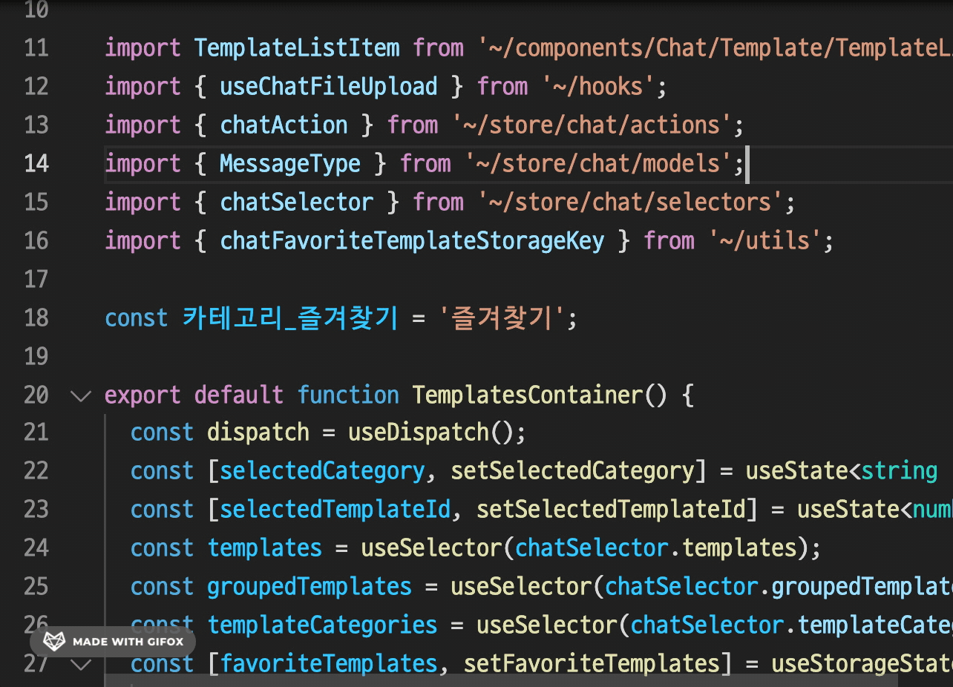Click useChatFileUpload import name
The height and width of the screenshot is (687, 953).
[x=329, y=87]
